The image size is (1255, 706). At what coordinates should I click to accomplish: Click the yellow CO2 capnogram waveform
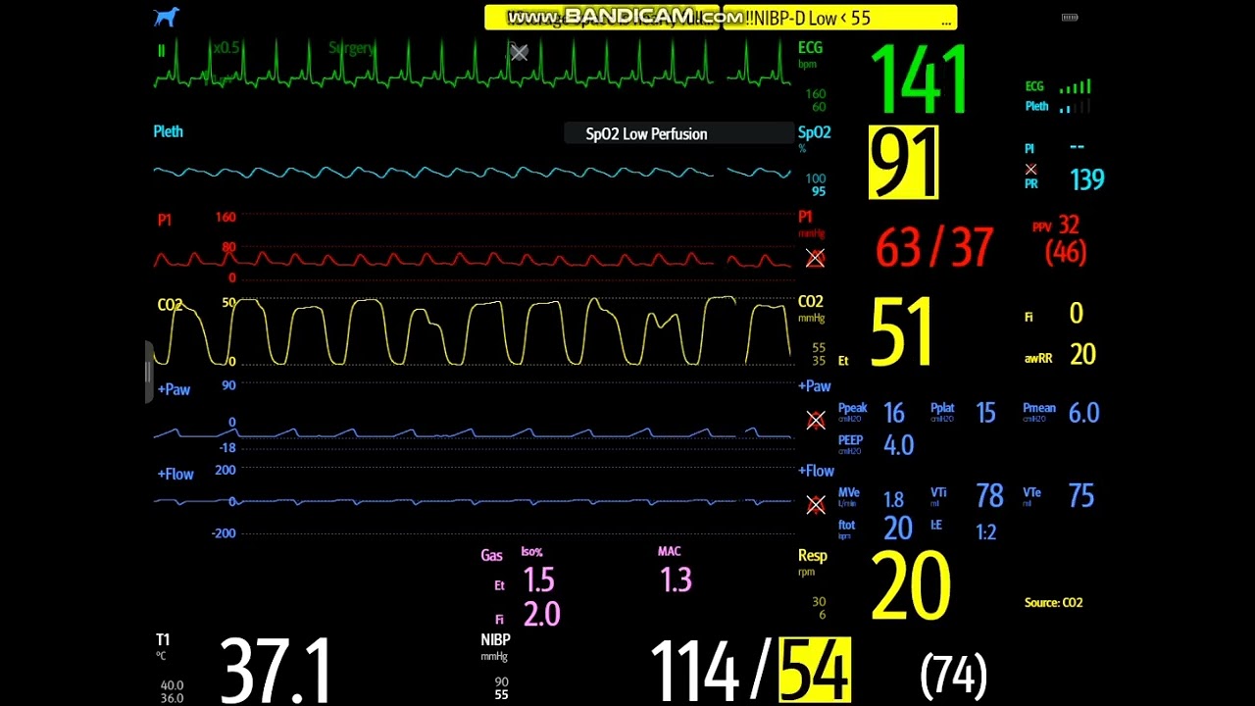(x=471, y=331)
